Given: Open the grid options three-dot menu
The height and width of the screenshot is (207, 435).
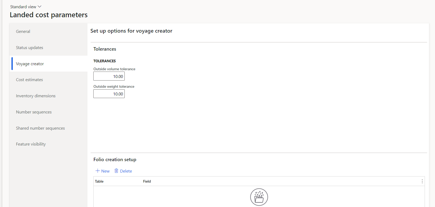Looking at the screenshot, I should tap(422, 181).
